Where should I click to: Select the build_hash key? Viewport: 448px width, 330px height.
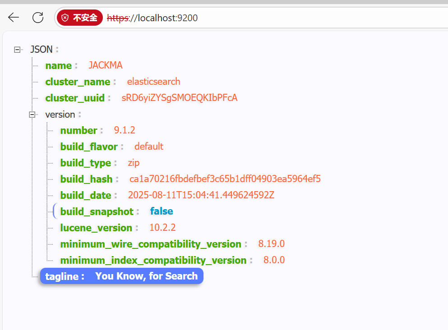click(x=86, y=179)
